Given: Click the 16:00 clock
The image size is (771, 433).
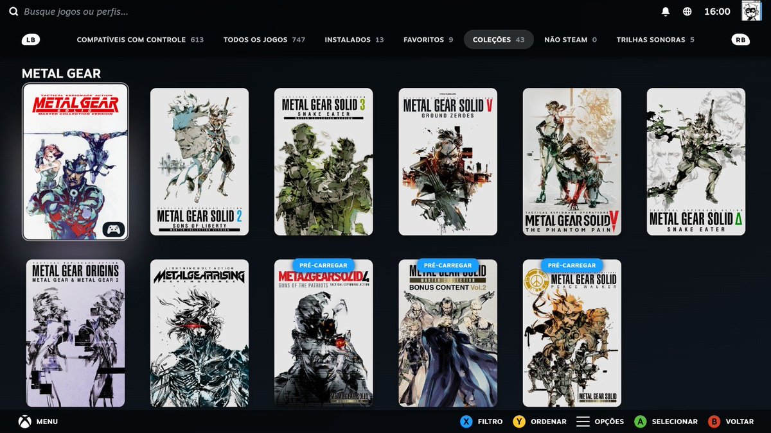Looking at the screenshot, I should coord(717,12).
